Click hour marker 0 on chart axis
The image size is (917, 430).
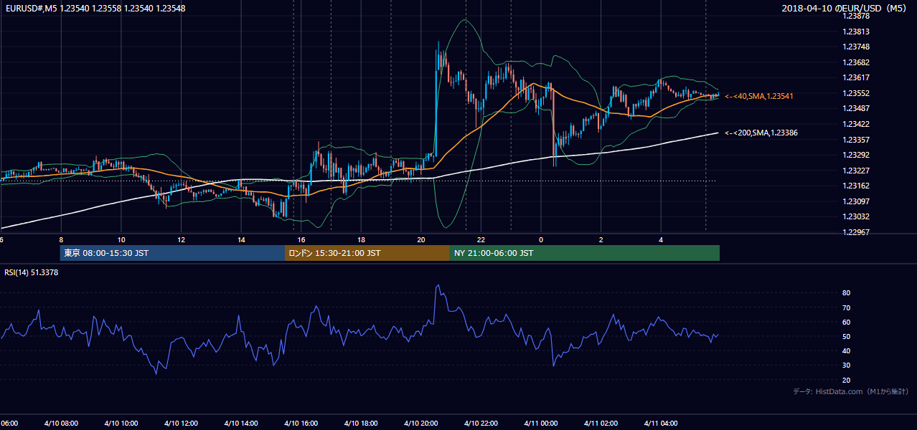click(541, 239)
